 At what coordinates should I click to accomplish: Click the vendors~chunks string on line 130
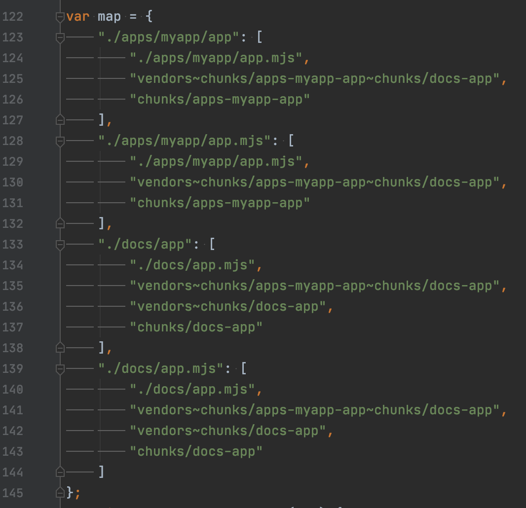coord(315,182)
